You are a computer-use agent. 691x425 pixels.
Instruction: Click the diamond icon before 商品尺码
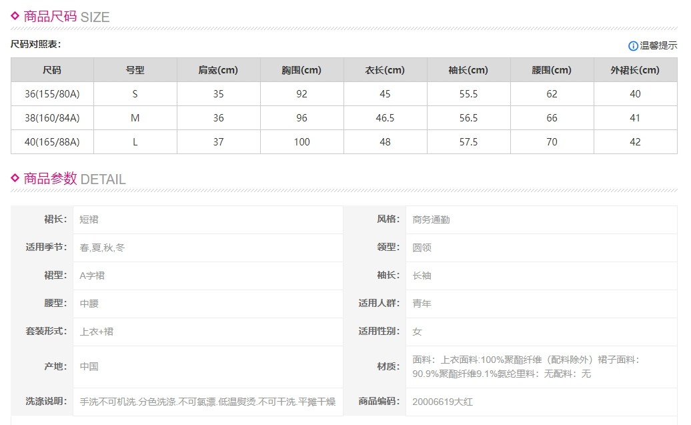coord(15,16)
